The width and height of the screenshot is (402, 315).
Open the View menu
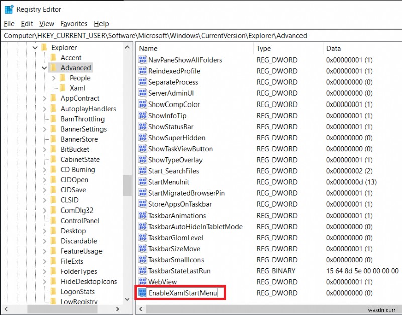tap(46, 23)
